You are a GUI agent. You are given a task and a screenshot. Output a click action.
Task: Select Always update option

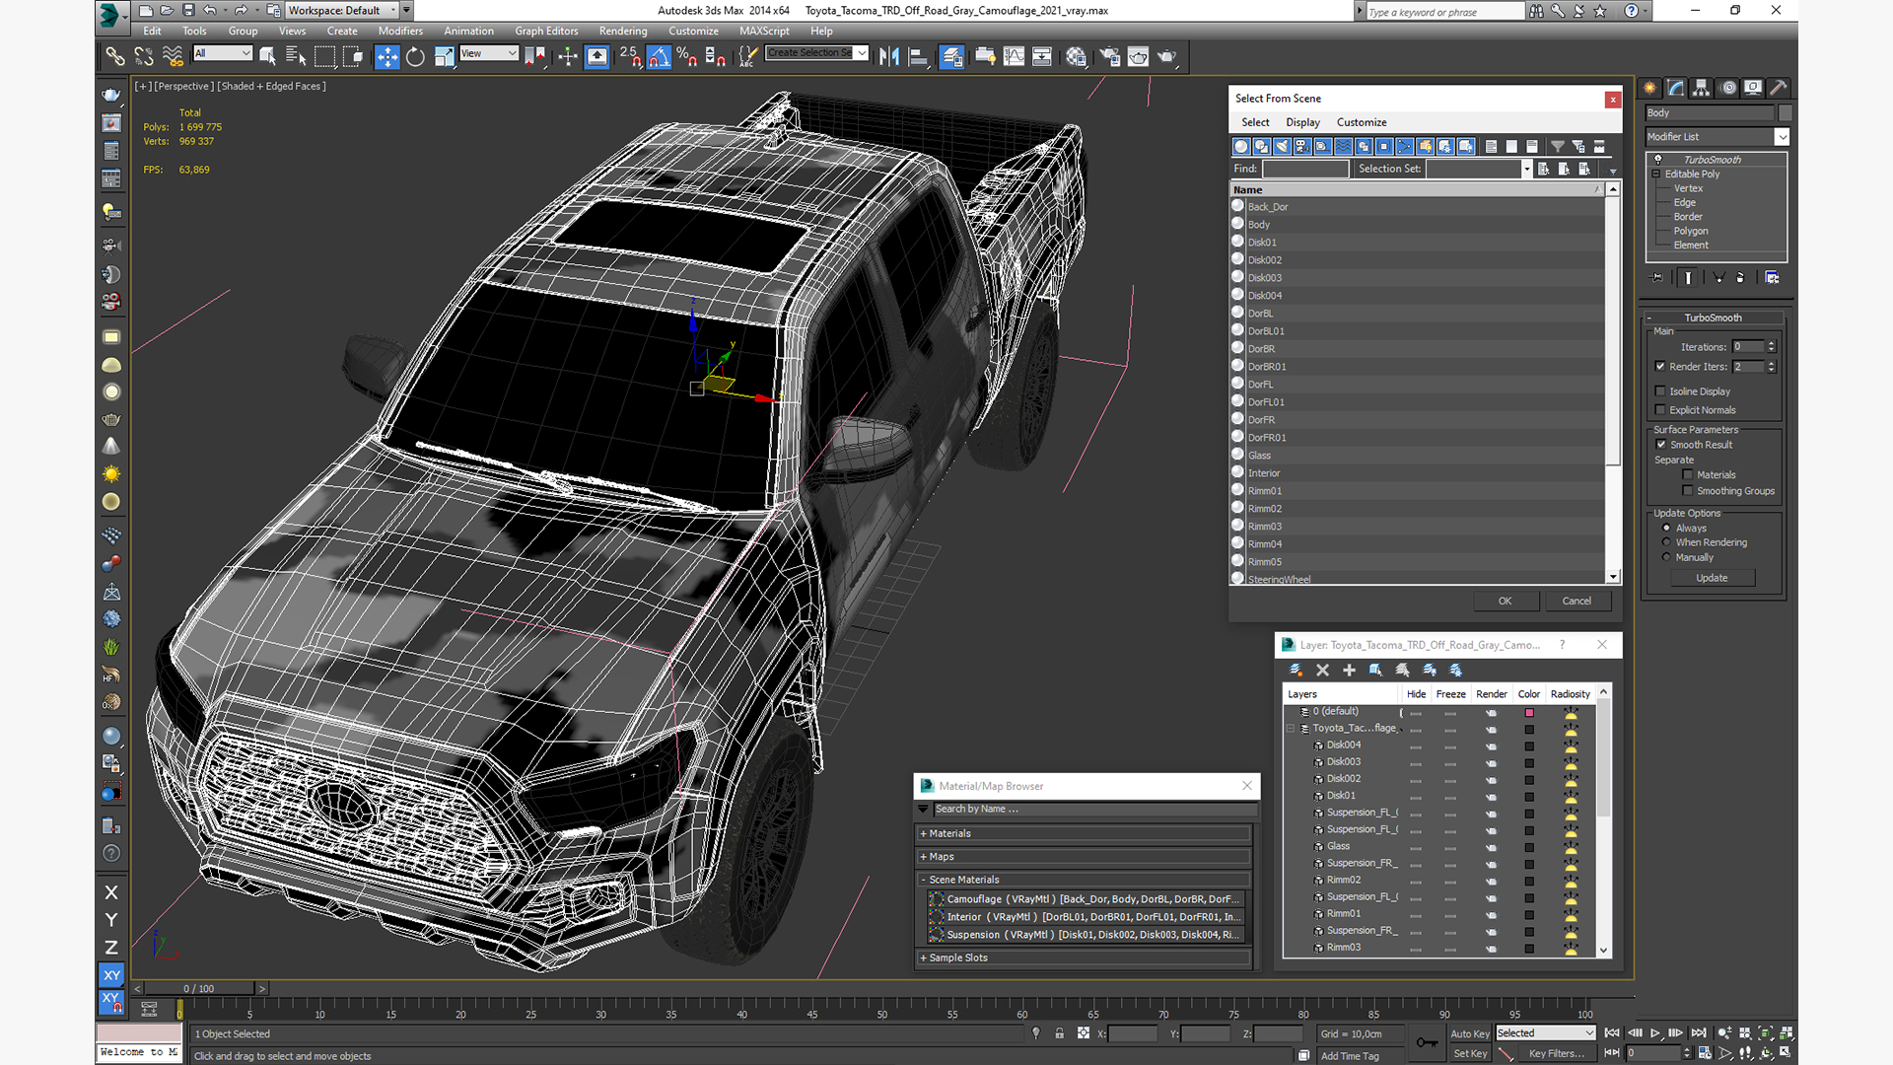point(1667,529)
